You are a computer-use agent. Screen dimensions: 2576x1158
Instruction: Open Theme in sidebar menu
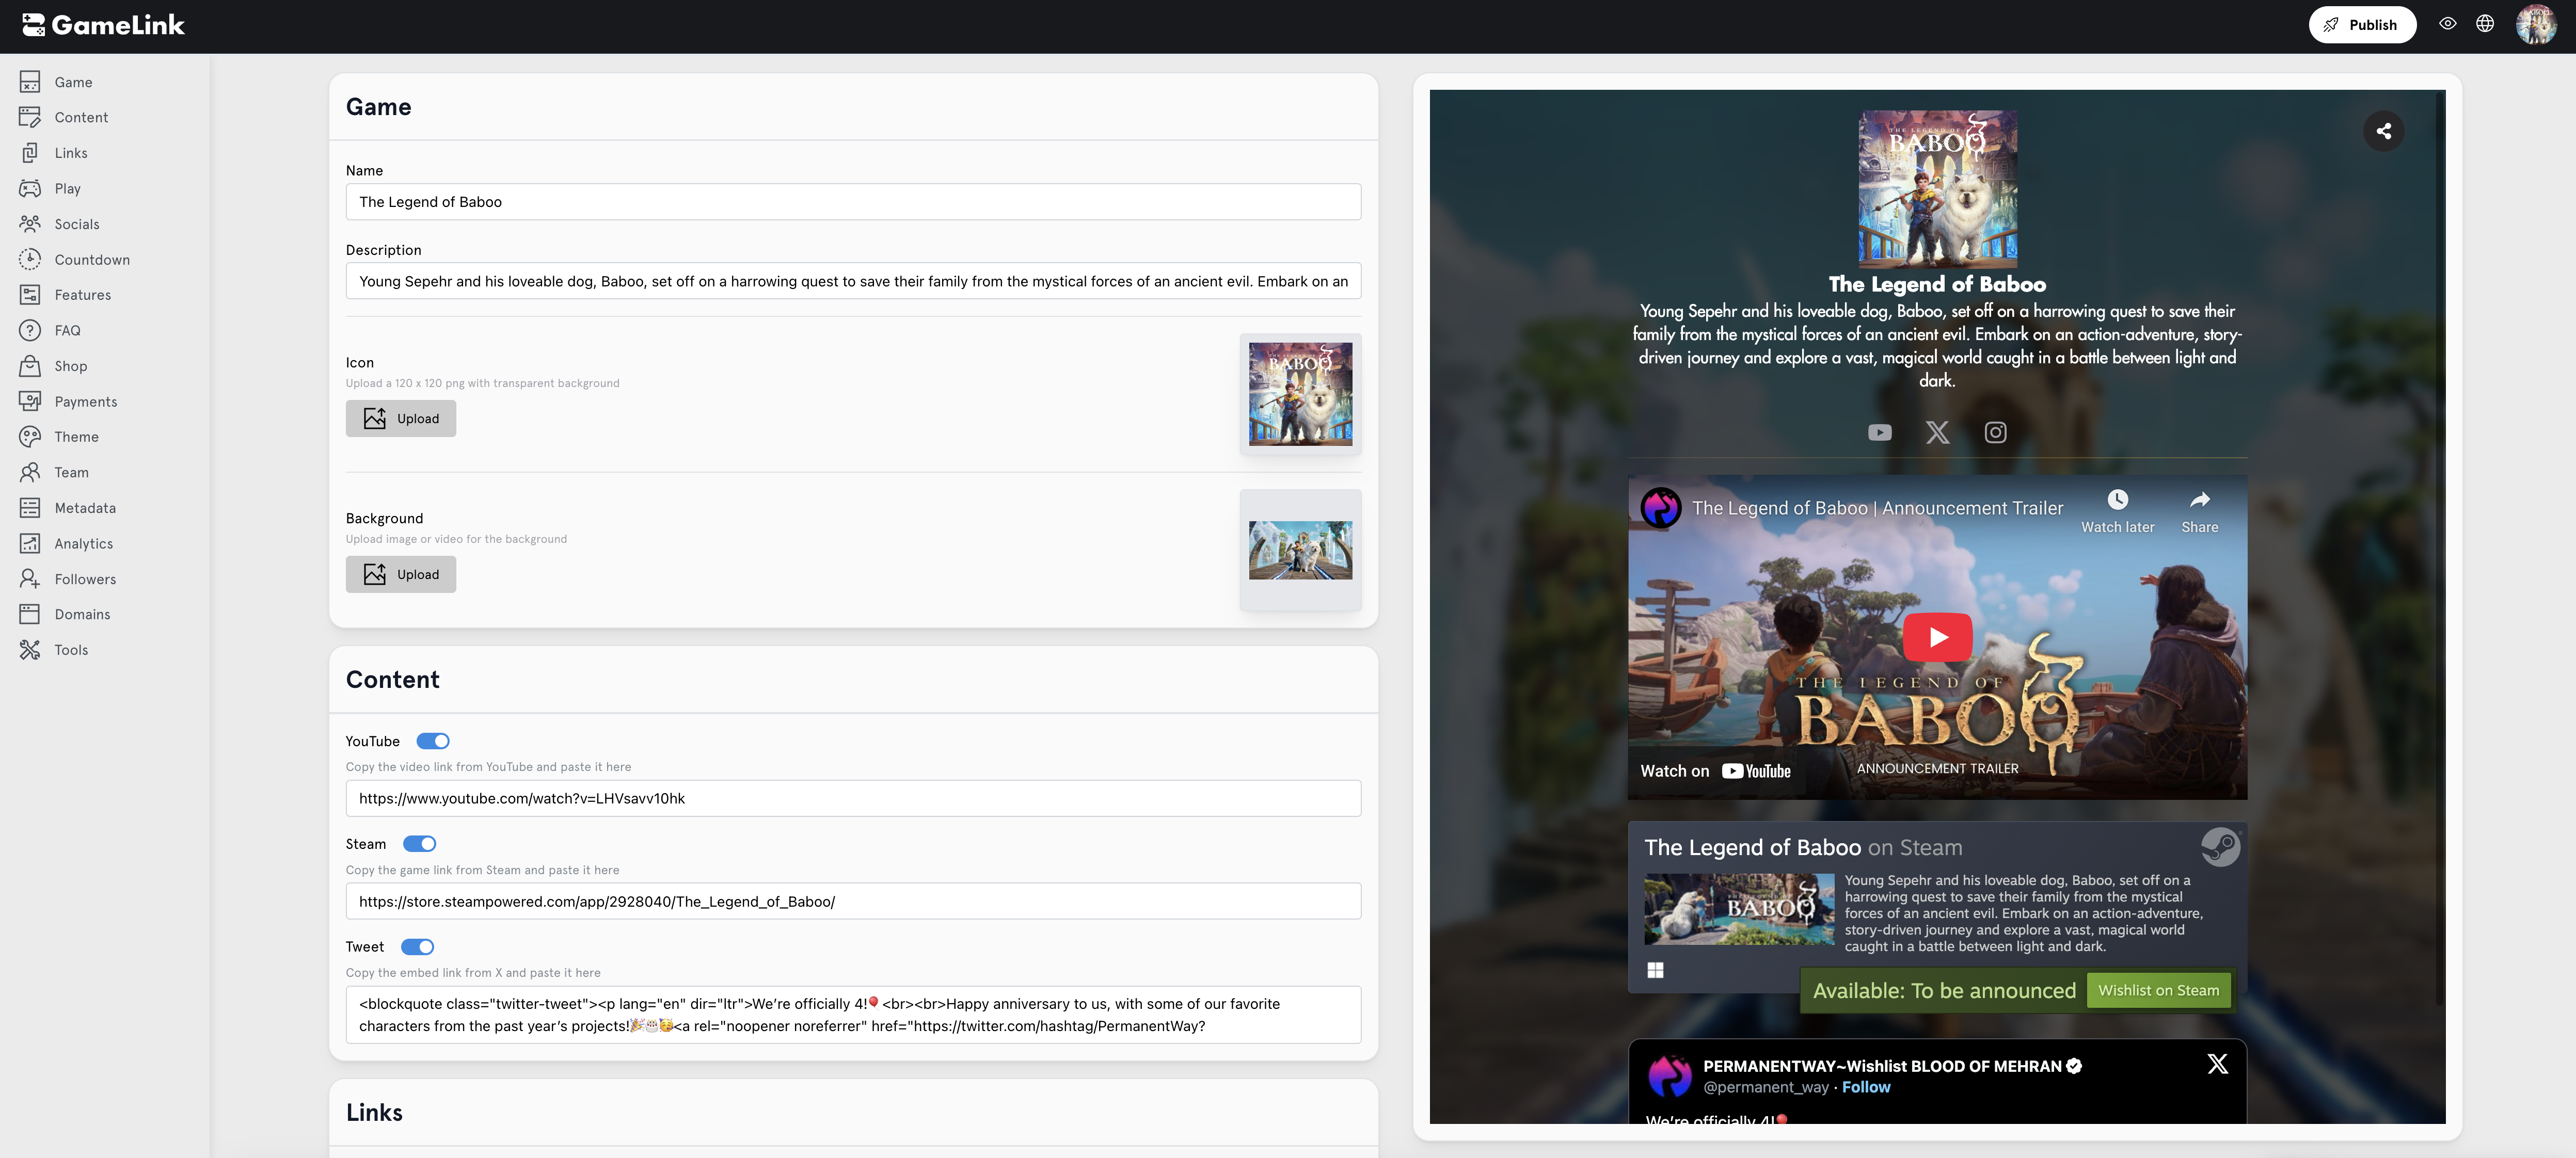pyautogui.click(x=76, y=437)
